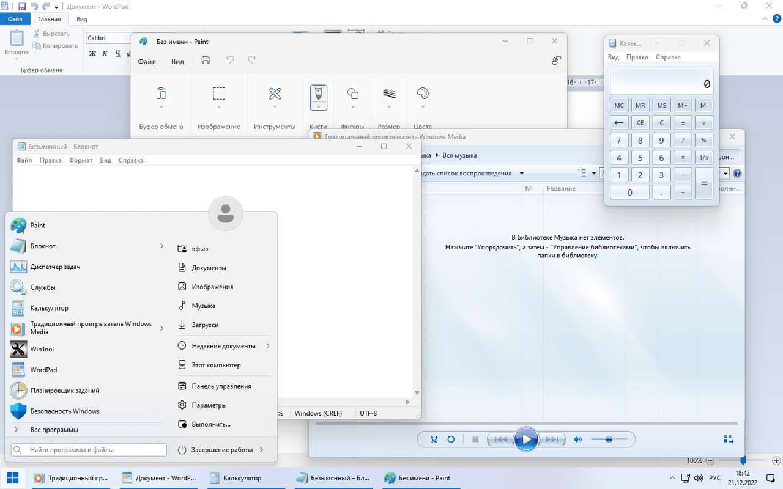The width and height of the screenshot is (783, 489).
Task: Open the Формат menu in Notepad
Action: click(x=81, y=160)
